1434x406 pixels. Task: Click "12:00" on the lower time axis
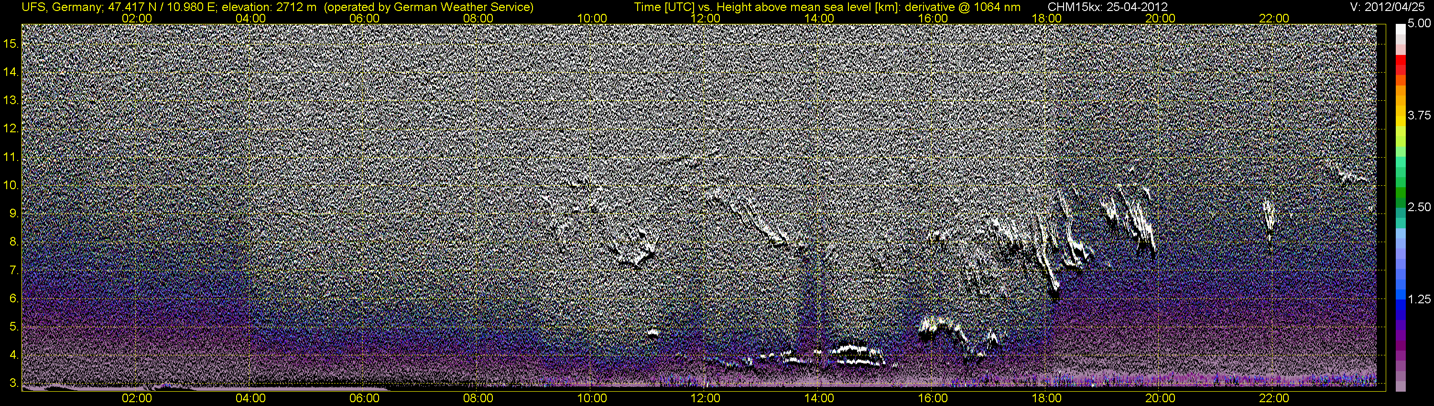pyautogui.click(x=706, y=398)
